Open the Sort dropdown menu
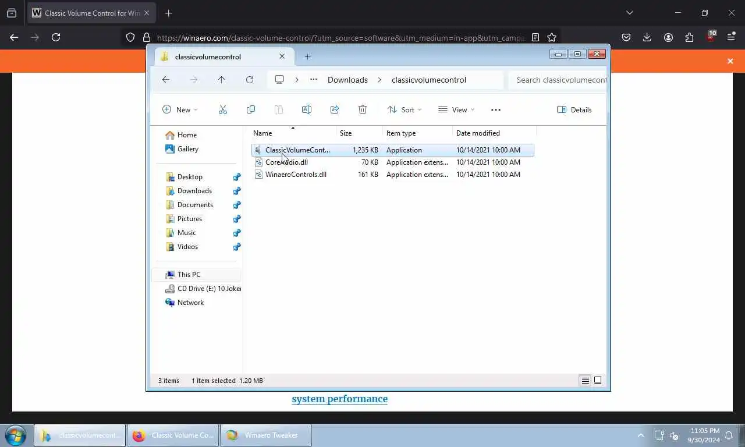This screenshot has width=745, height=447. tap(405, 109)
